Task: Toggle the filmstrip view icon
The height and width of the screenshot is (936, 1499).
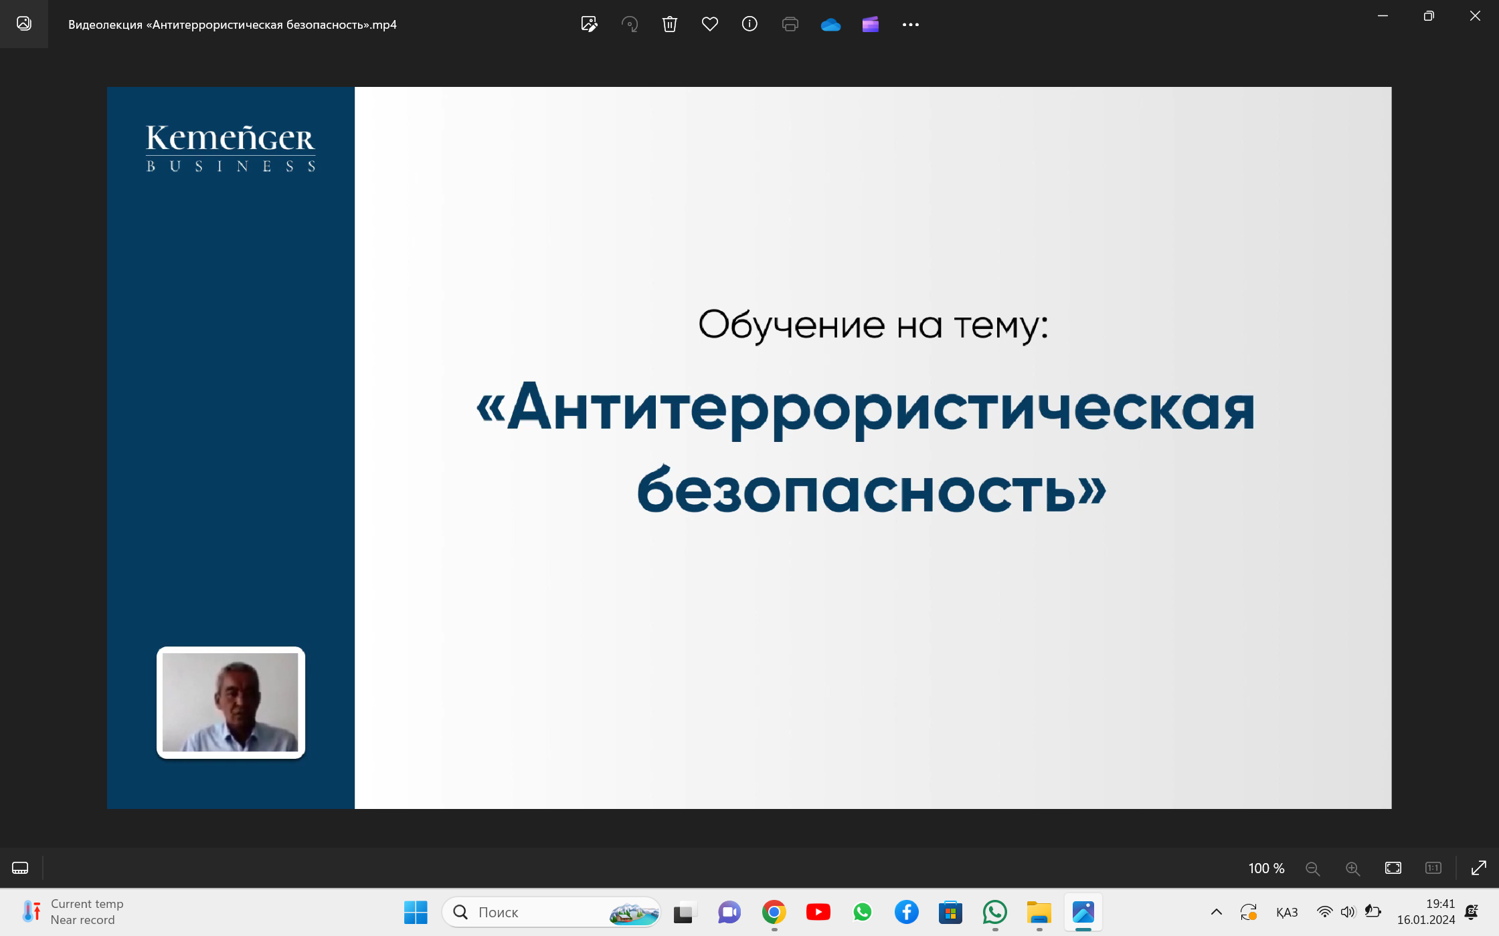Action: pos(20,868)
